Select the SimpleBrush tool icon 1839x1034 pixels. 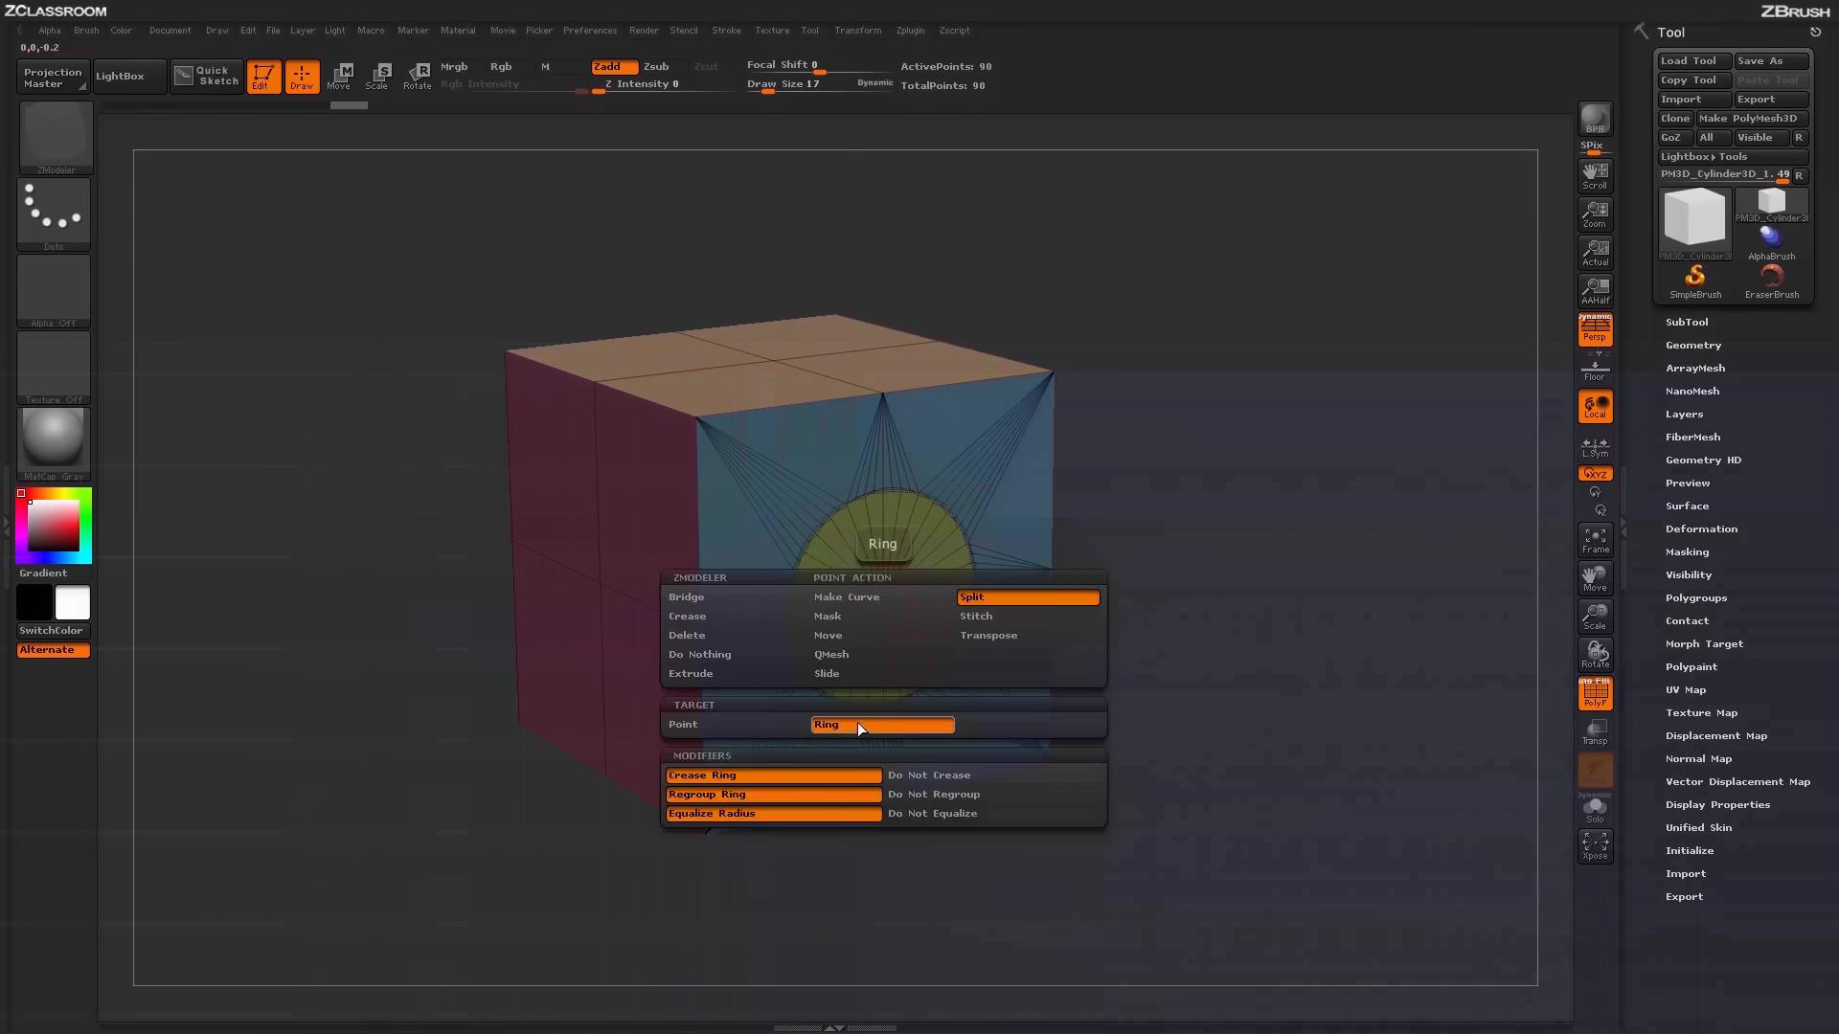pyautogui.click(x=1695, y=281)
